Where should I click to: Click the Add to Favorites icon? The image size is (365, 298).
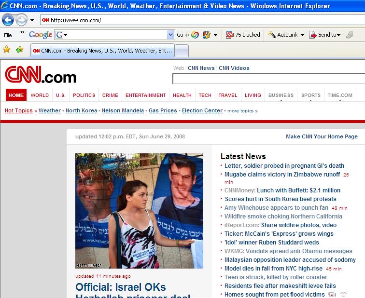(19, 50)
